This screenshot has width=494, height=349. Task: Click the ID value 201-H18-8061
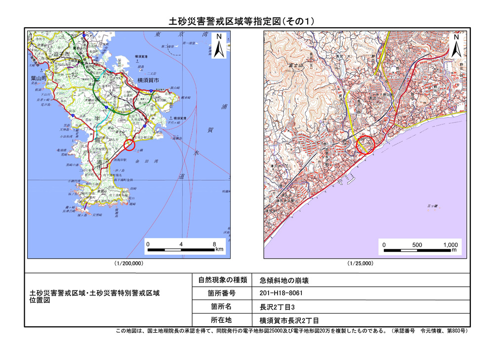[281, 293]
